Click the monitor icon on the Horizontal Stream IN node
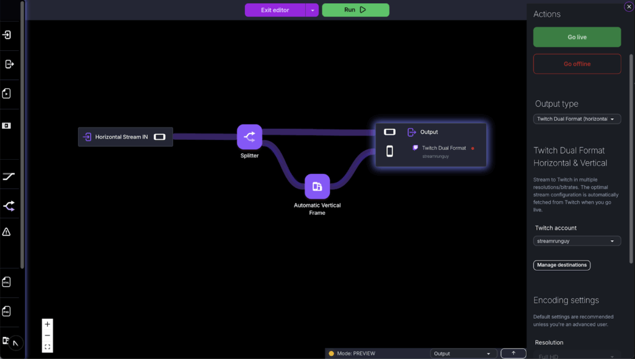This screenshot has width=635, height=359. (x=160, y=137)
